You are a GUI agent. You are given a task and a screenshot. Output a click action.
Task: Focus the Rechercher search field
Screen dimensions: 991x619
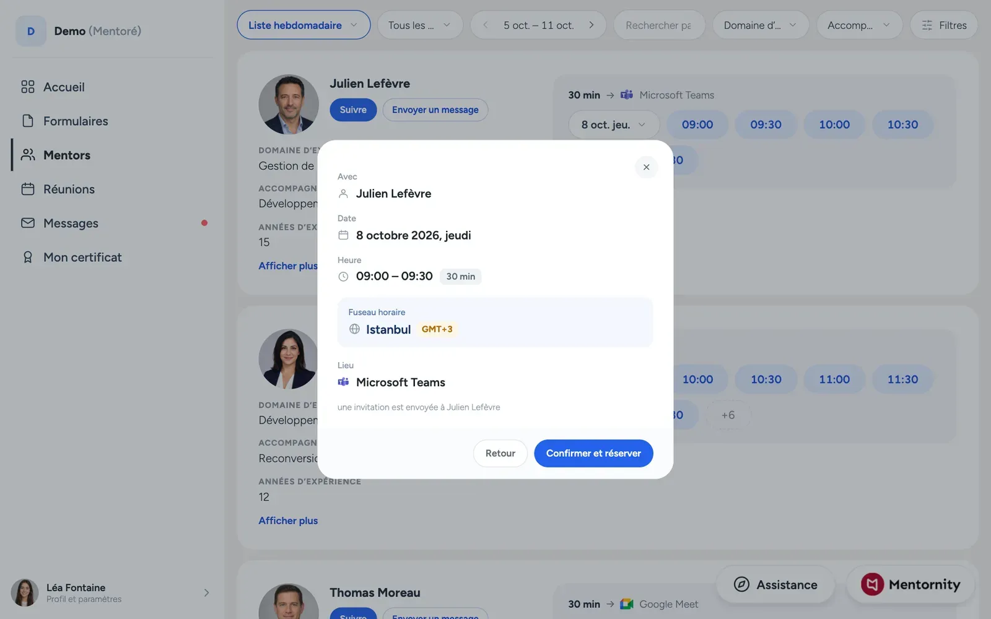[x=659, y=25]
